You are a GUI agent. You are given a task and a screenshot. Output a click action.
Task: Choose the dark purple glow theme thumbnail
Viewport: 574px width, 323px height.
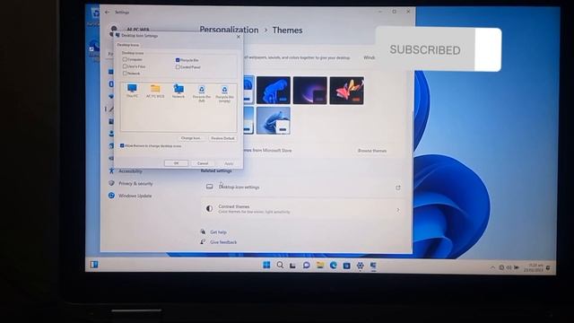pyautogui.click(x=309, y=91)
